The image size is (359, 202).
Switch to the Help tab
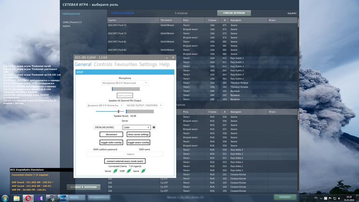[164, 64]
